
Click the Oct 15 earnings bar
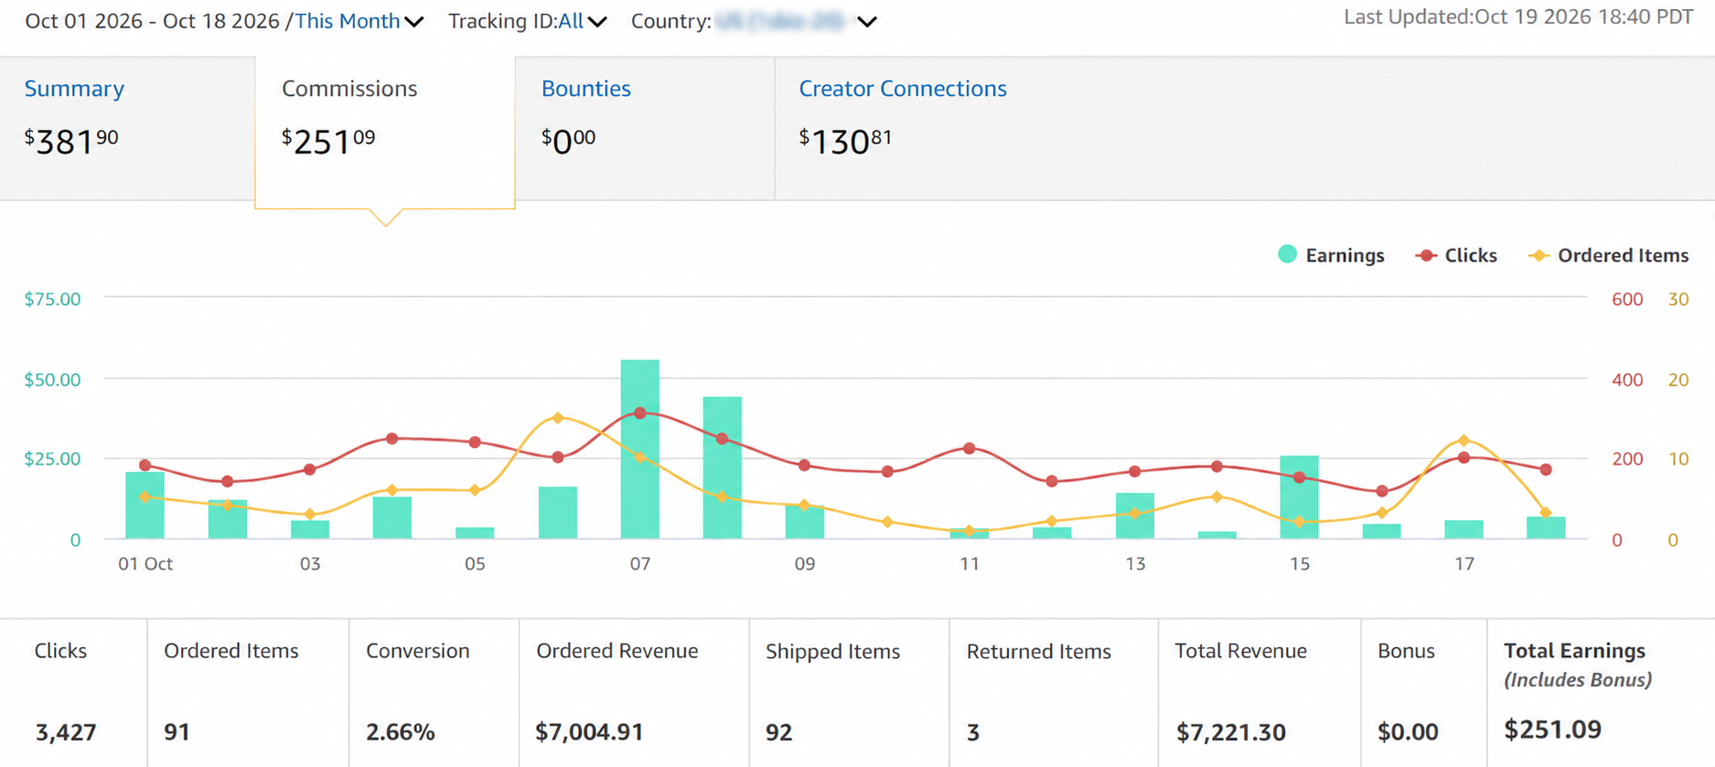[x=1299, y=496]
